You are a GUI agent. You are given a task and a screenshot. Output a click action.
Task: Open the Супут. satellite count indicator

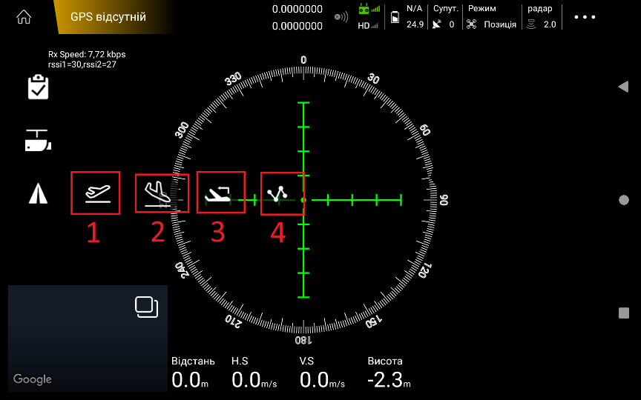(445, 17)
